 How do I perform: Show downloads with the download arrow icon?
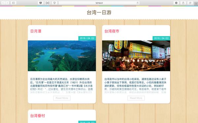[x=176, y=3]
